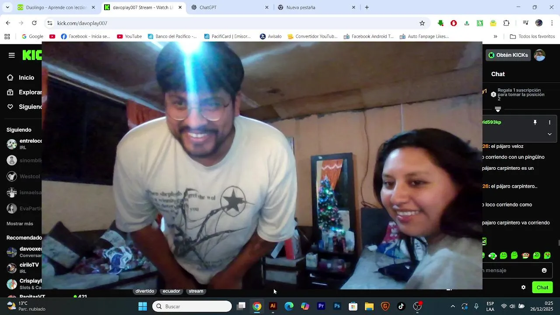Open Photoshop from the taskbar

click(337, 306)
